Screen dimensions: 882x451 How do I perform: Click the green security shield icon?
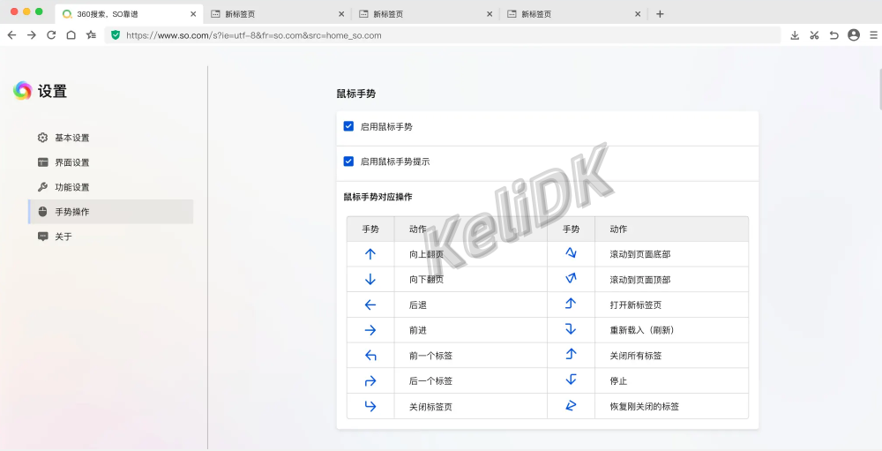115,35
